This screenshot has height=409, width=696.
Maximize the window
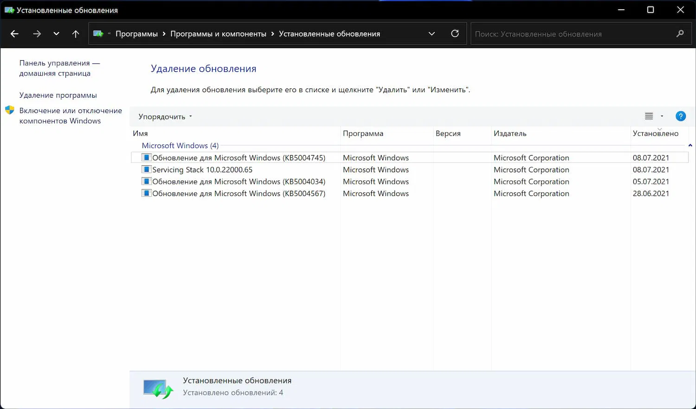(651, 10)
